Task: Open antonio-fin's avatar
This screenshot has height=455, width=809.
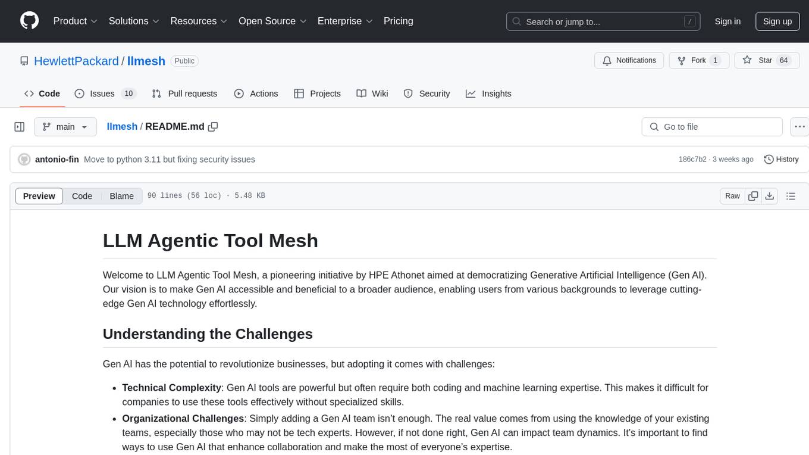Action: [x=24, y=160]
